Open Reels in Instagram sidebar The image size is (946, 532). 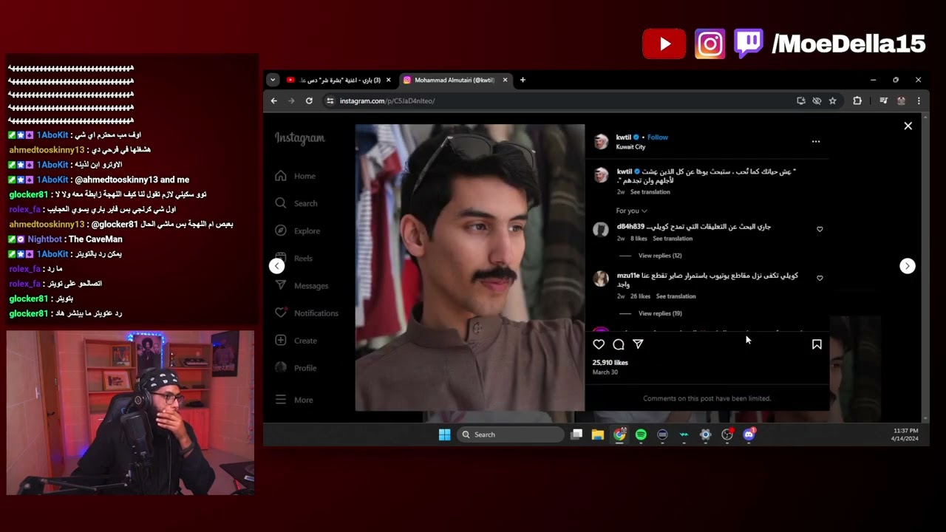pyautogui.click(x=294, y=258)
